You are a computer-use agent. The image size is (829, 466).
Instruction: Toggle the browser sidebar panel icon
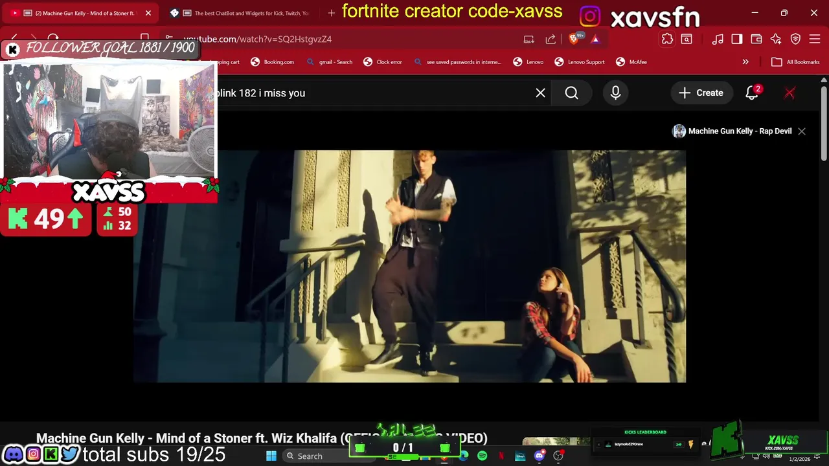[737, 39]
